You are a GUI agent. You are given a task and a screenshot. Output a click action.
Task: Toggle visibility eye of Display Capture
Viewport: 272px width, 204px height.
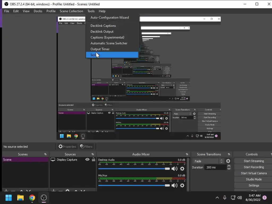pos(87,159)
